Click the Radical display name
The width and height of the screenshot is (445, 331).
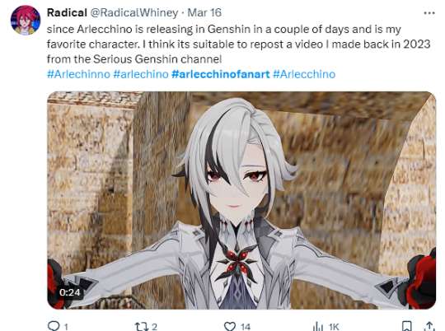click(67, 13)
